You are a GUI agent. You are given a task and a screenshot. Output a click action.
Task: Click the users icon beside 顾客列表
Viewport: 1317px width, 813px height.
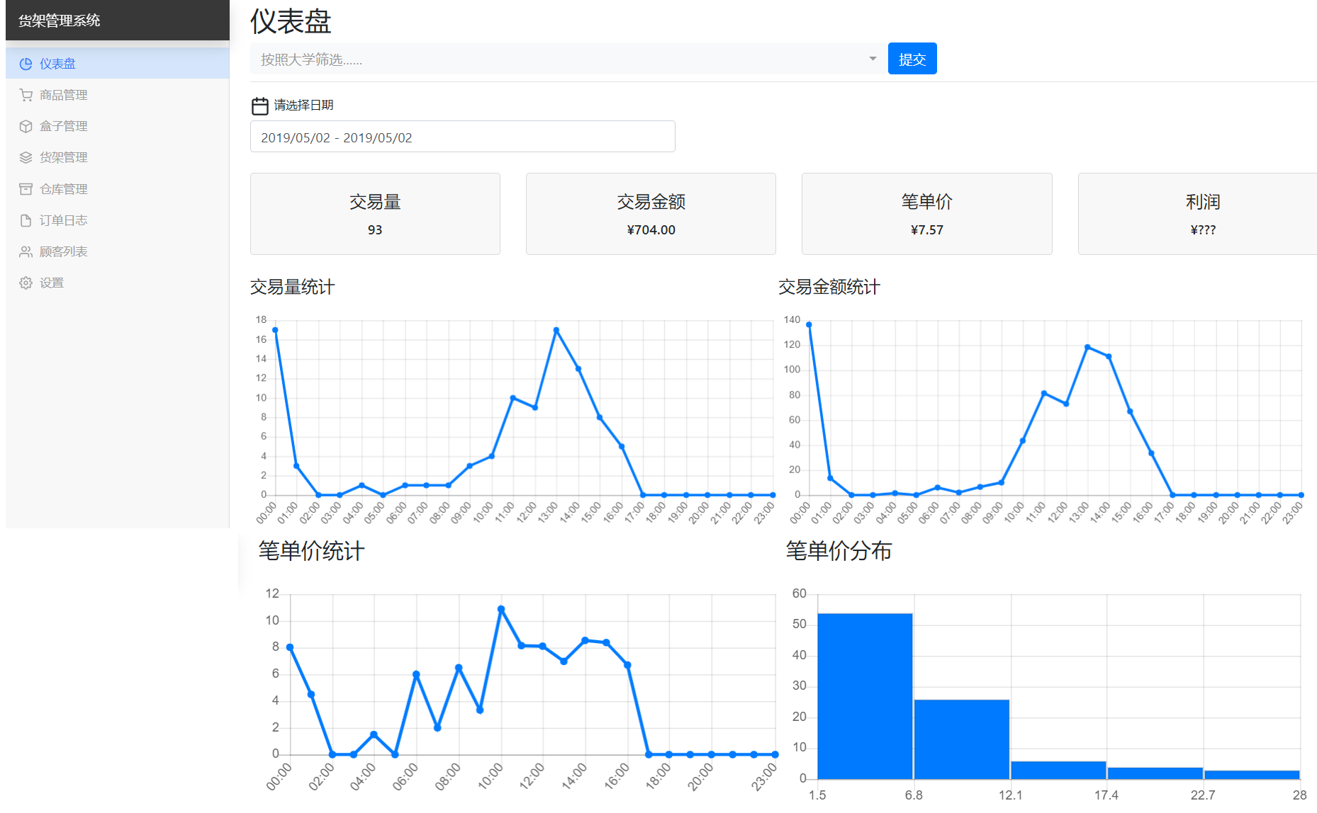[26, 251]
